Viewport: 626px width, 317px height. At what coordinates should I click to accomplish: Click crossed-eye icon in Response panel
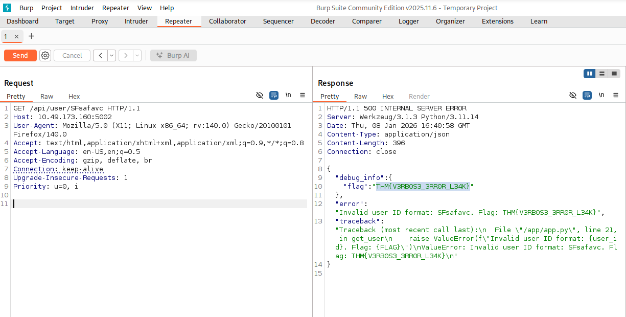[573, 96]
